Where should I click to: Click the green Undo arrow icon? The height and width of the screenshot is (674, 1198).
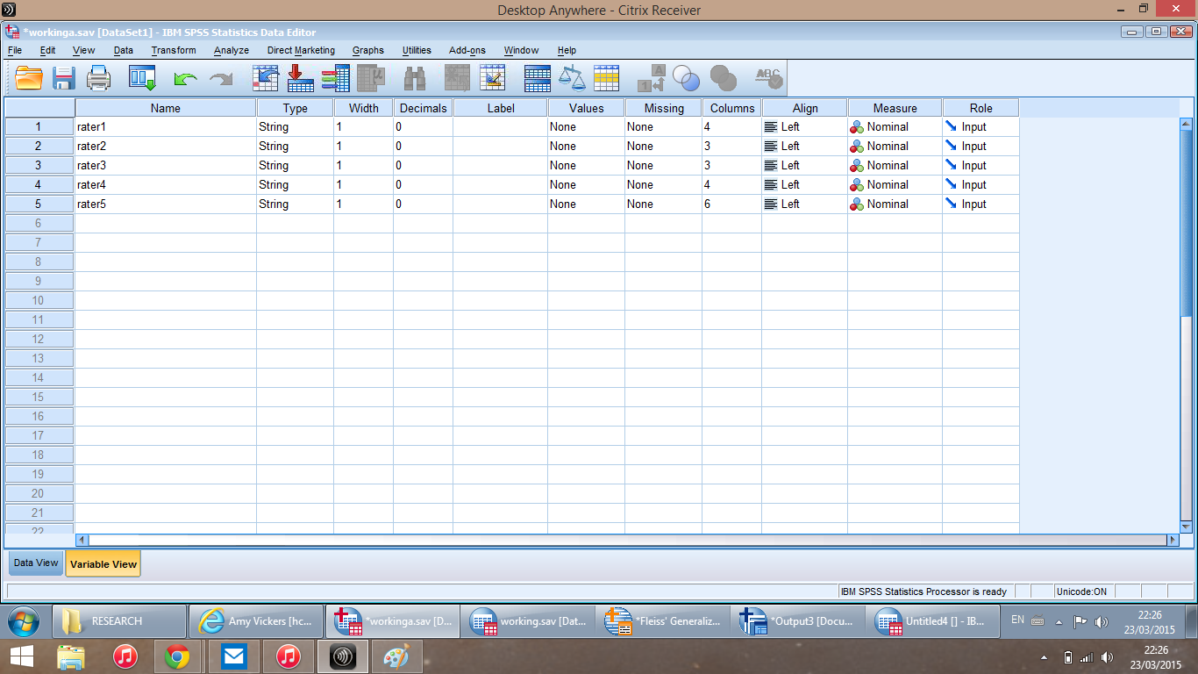[185, 79]
